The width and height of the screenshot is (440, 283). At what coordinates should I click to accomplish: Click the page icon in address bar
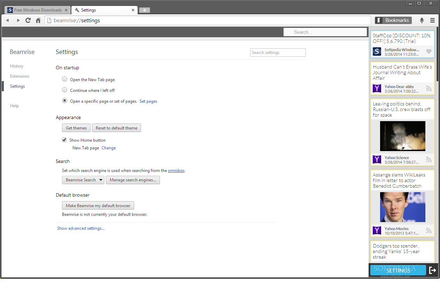[x=49, y=21]
